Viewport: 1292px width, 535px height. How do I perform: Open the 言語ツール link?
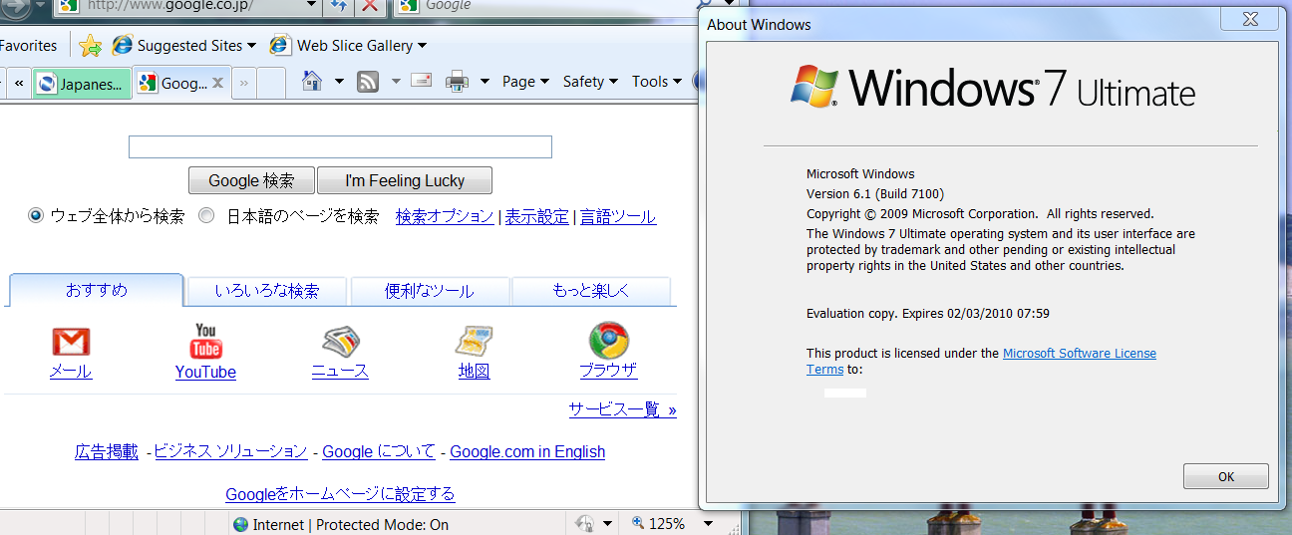618,216
